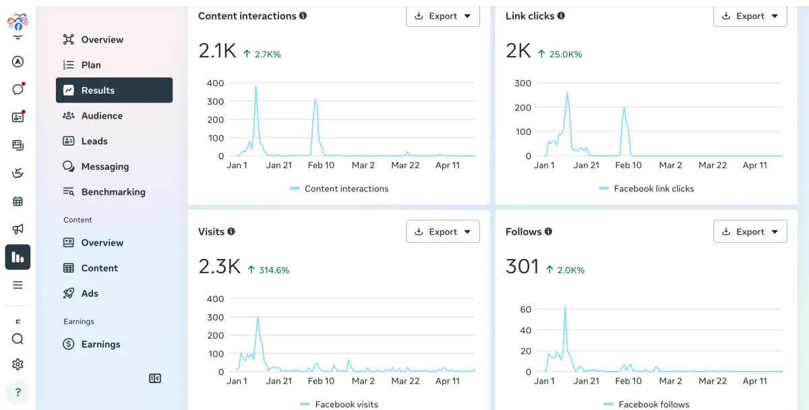The height and width of the screenshot is (410, 809).
Task: Expand the Export dropdown for Link clicks
Action: pos(750,16)
